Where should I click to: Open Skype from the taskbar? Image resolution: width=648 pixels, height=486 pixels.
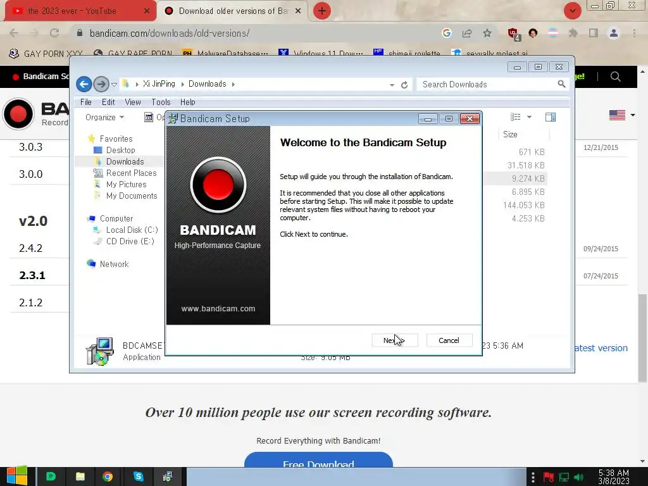tap(138, 477)
